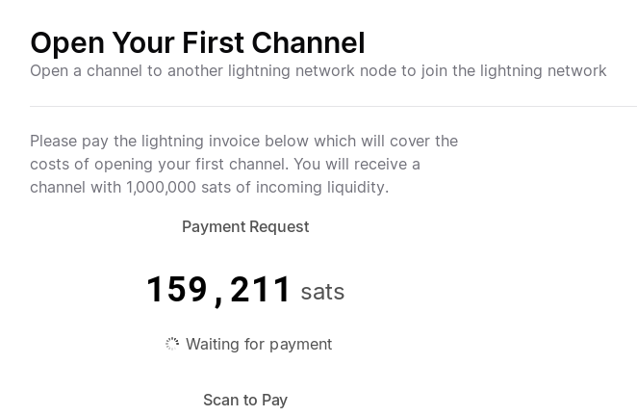Click the "Waiting for payment" status text

(259, 344)
